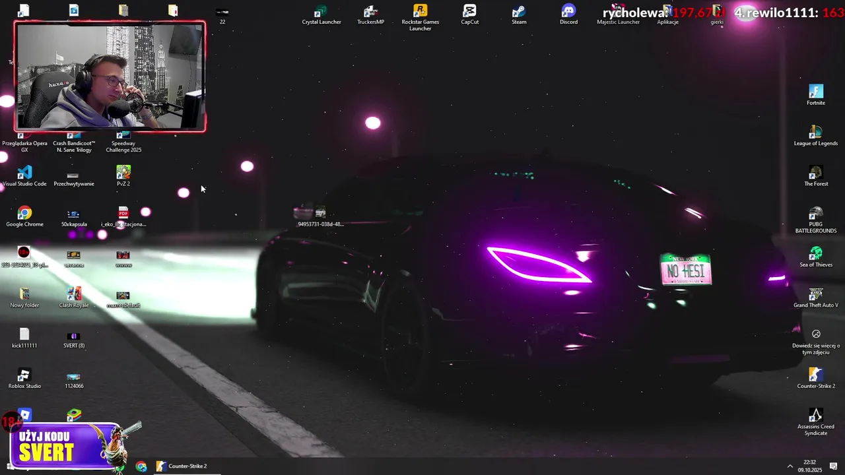The image size is (845, 475).
Task: Open the Crystal Launcher desktop shortcut
Action: click(x=321, y=15)
